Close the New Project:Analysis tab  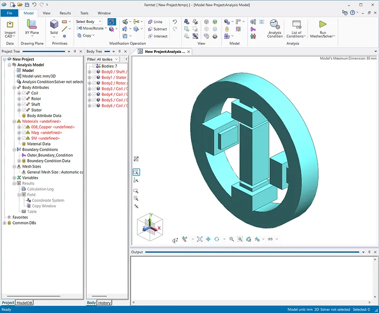tap(189, 52)
